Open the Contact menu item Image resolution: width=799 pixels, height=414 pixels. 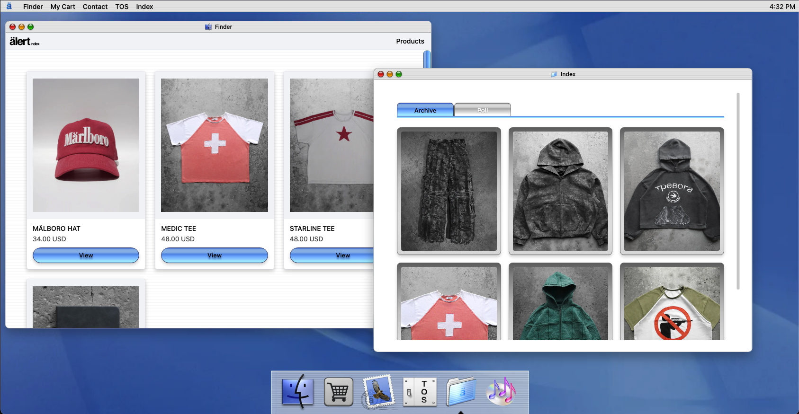pyautogui.click(x=95, y=7)
